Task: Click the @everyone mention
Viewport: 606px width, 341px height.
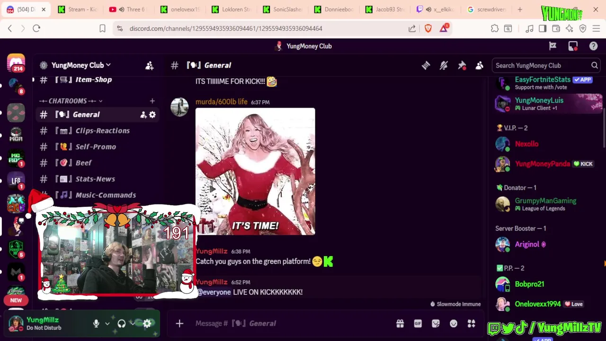Action: point(214,292)
